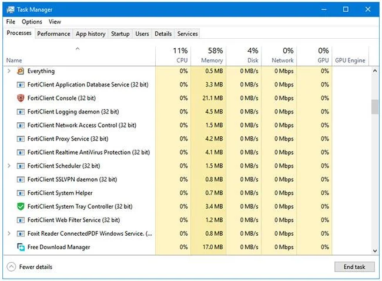Click the FortiClient Realtime AntiVirus Protection icon
Viewport: 382px width, 281px height.
pyautogui.click(x=21, y=152)
